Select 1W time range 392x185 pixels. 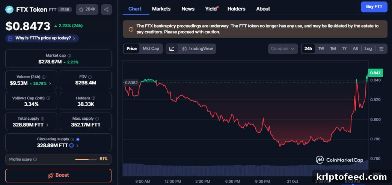coord(321,48)
